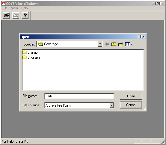The width and height of the screenshot is (166, 145).
Task: Select the d_graph folder
Action: tap(31, 57)
